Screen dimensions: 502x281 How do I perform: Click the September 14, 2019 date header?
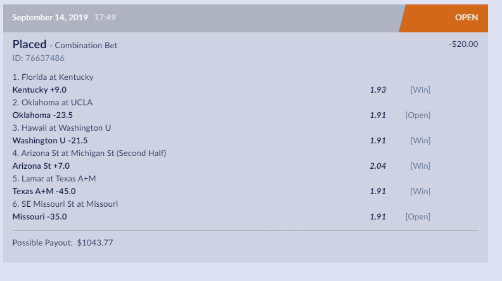[x=51, y=18]
